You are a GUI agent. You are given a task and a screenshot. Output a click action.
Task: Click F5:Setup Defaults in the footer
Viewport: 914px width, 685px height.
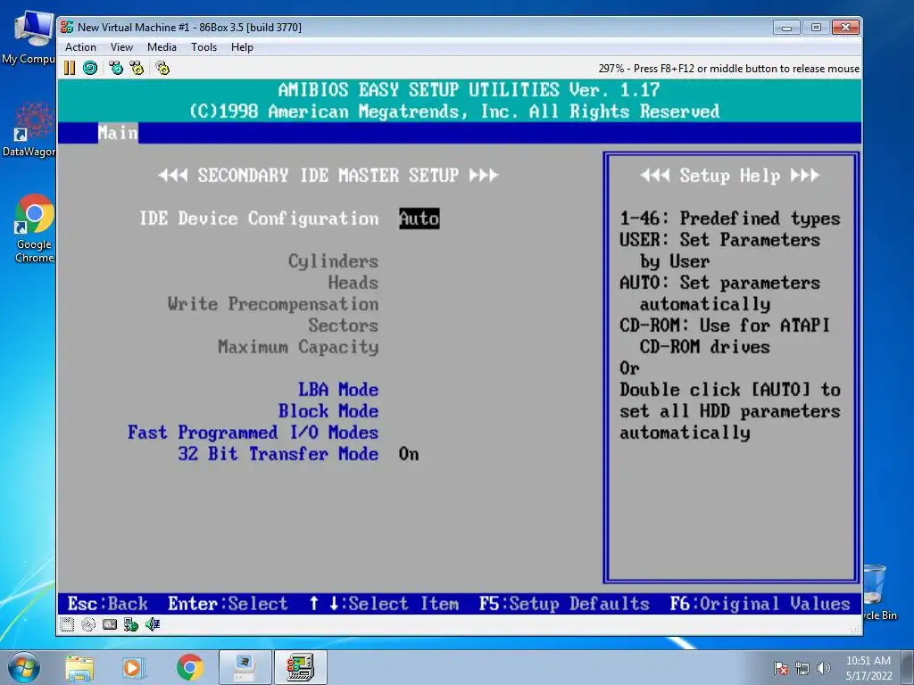(564, 604)
